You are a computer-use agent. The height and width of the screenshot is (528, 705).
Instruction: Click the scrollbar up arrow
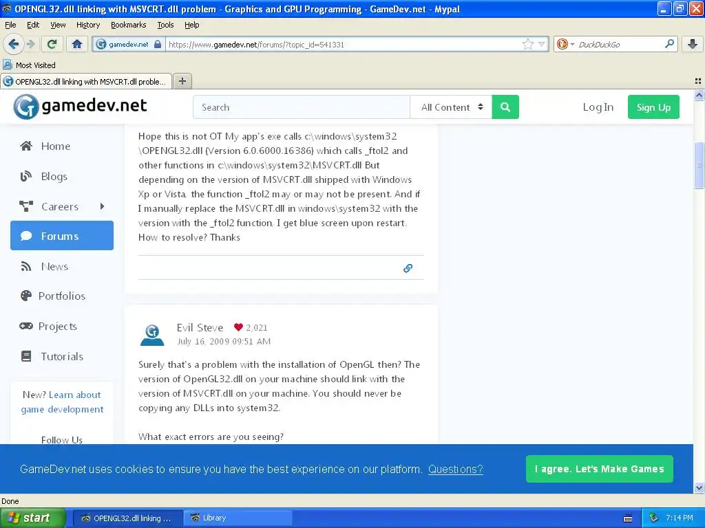pyautogui.click(x=699, y=95)
